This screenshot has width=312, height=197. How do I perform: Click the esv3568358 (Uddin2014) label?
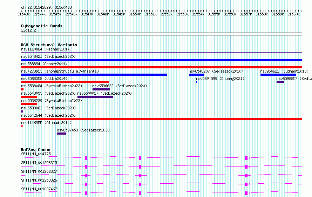pyautogui.click(x=44, y=79)
